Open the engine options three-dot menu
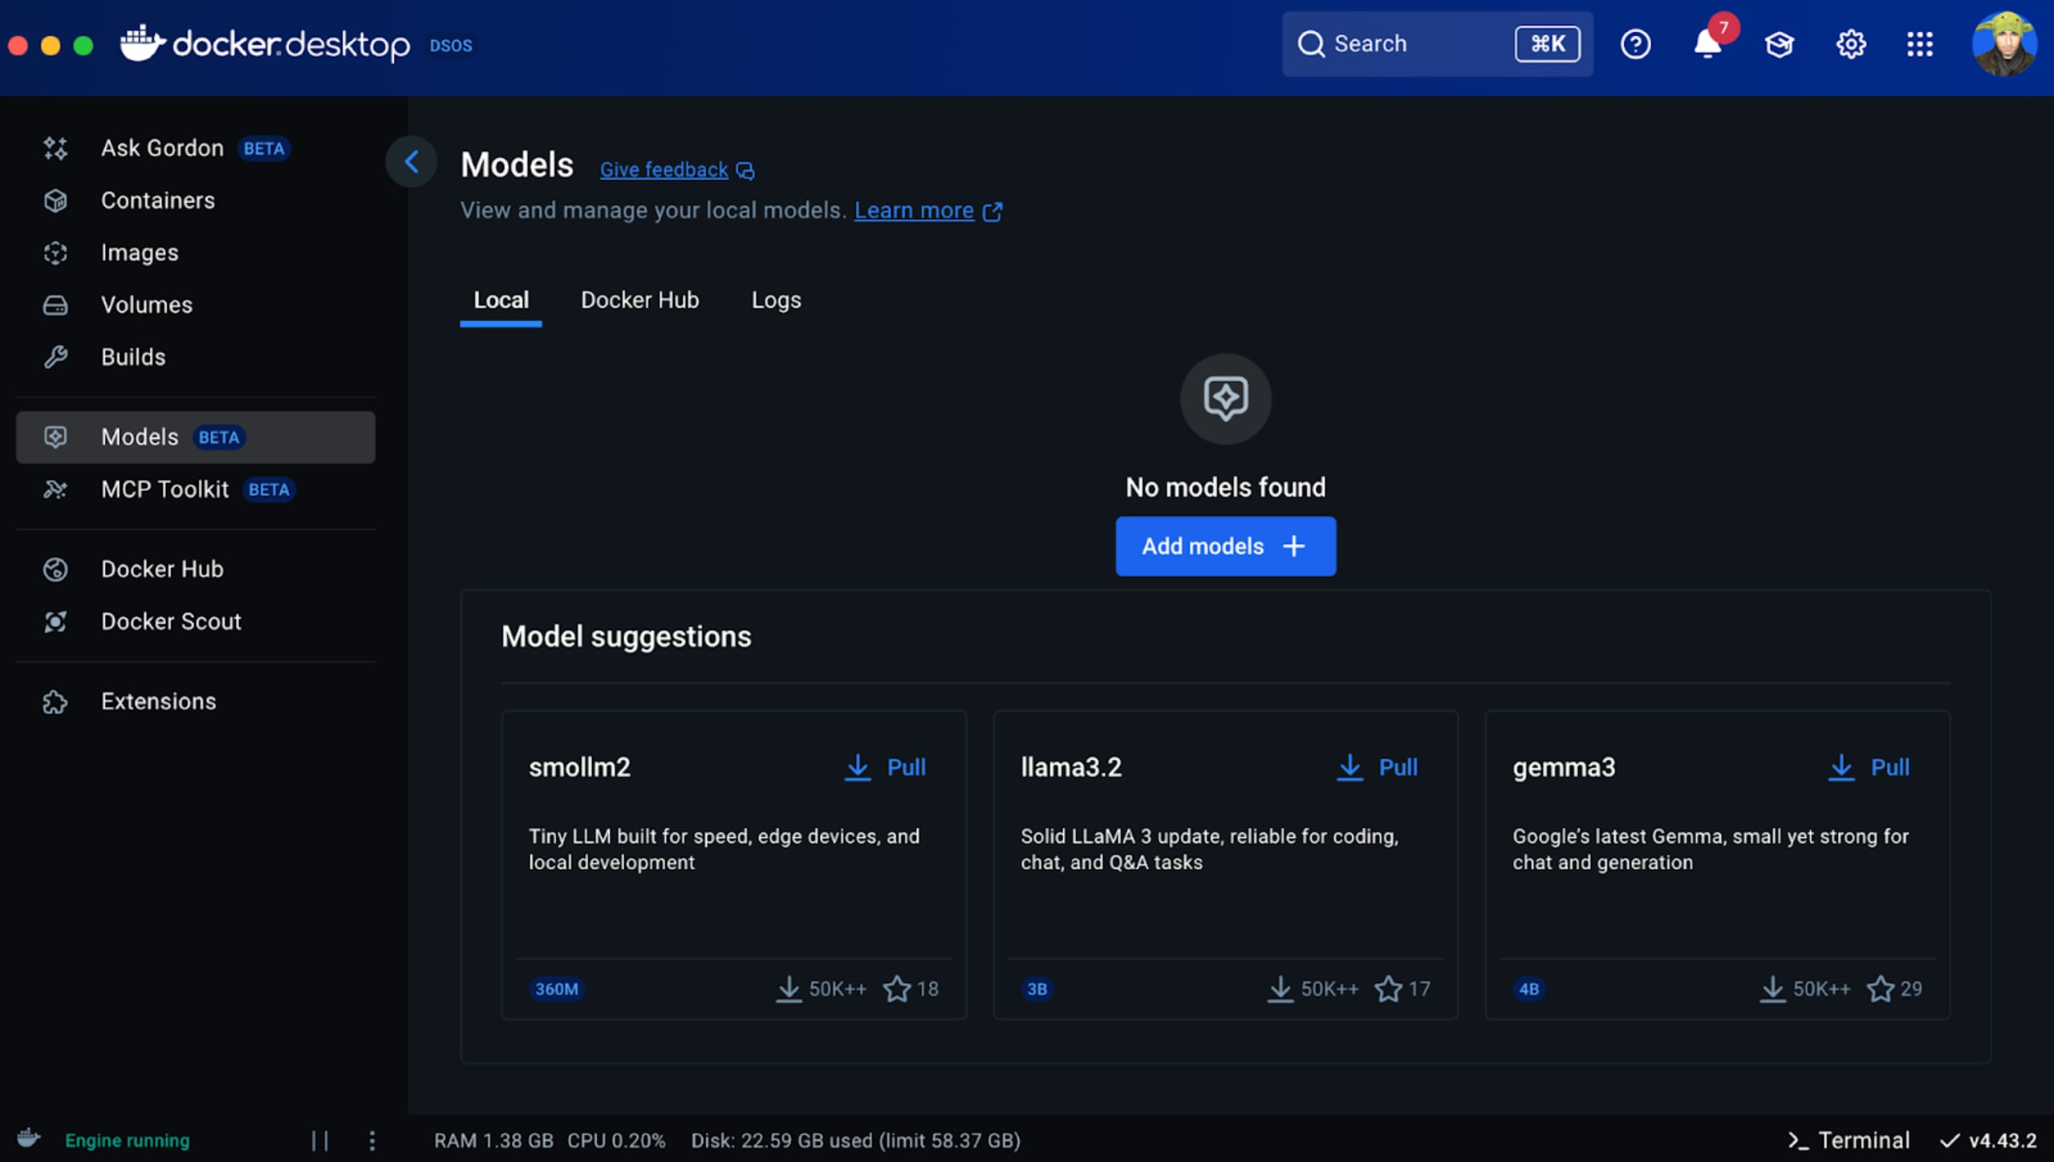The image size is (2054, 1162). click(x=371, y=1140)
